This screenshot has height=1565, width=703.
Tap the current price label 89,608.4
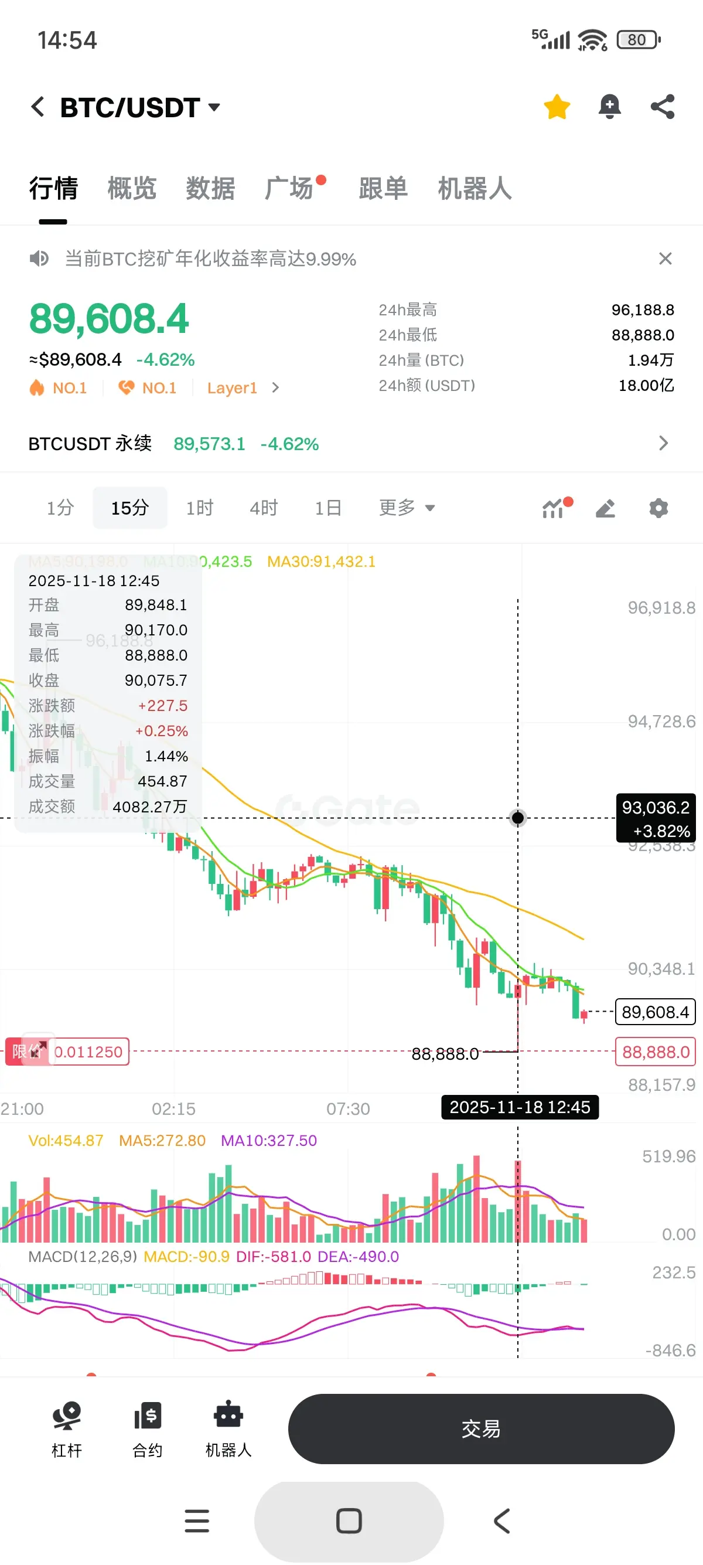[656, 1012]
